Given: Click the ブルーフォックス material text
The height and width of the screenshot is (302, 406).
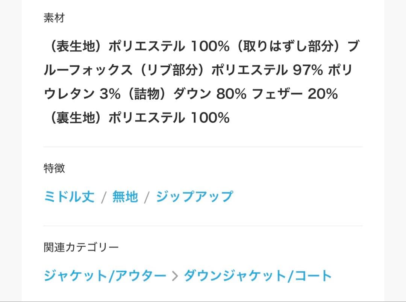Looking at the screenshot, I should [x=88, y=70].
